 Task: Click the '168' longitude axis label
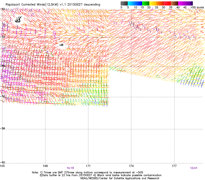tap(45, 166)
